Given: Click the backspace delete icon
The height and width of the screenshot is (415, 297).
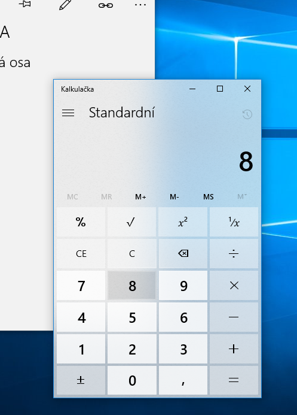Looking at the screenshot, I should (x=183, y=253).
